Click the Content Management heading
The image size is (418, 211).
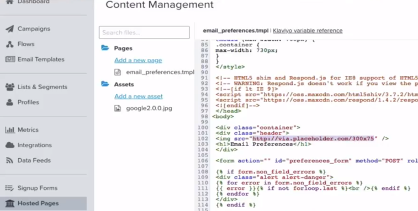[160, 5]
